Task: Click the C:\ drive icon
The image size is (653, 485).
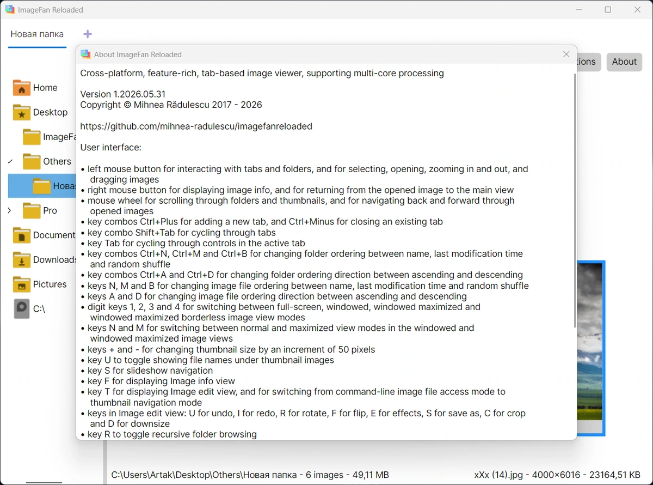Action: click(22, 308)
